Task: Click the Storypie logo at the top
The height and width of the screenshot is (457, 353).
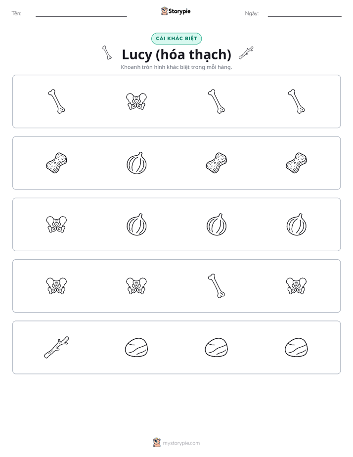Action: [x=176, y=11]
